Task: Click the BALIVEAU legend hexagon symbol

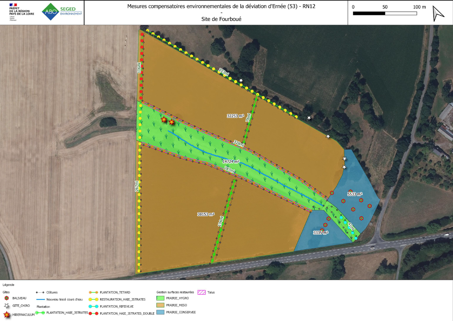Action: pos(6,298)
